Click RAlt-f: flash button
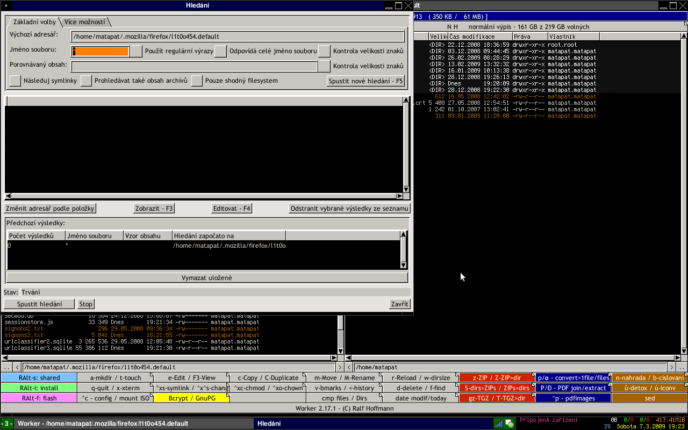This screenshot has height=430, width=688. (39, 398)
